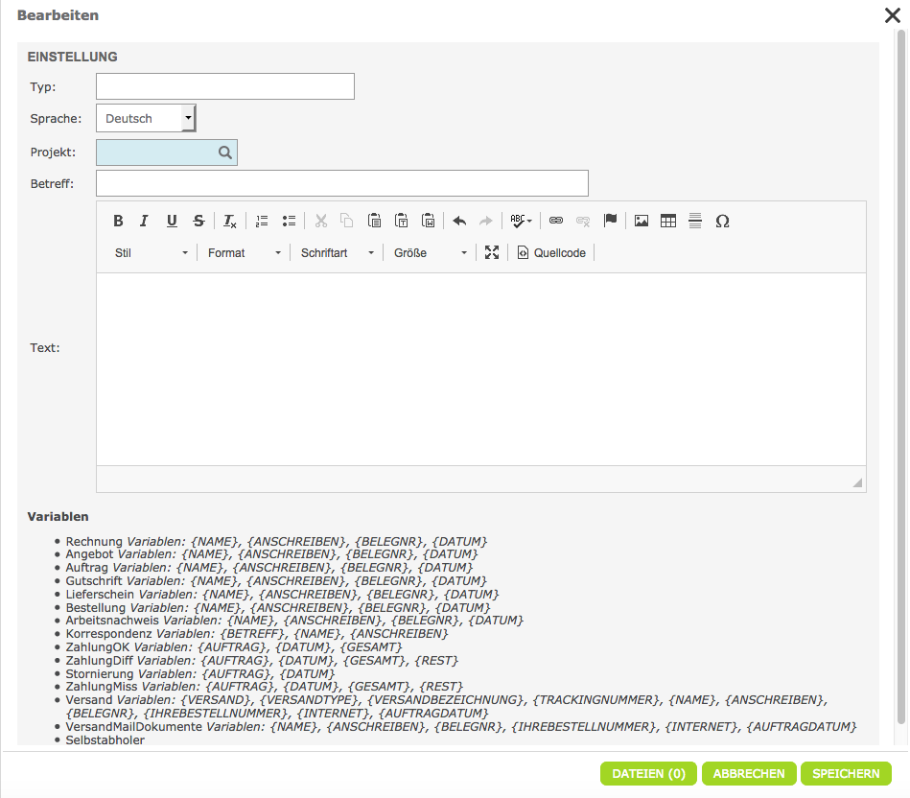Maximize the editor with fullscreen icon
The width and height of the screenshot is (910, 798).
[492, 252]
